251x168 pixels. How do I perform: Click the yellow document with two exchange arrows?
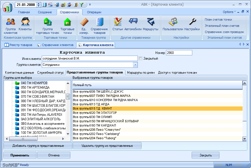(63, 5)
